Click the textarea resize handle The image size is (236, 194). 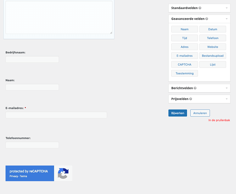111,33
